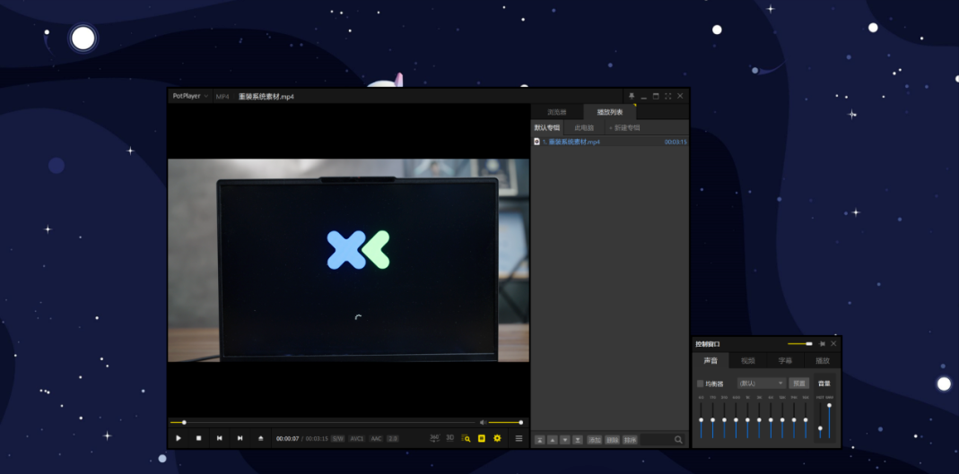
Task: Click the AAC audio codec label
Action: (x=376, y=438)
